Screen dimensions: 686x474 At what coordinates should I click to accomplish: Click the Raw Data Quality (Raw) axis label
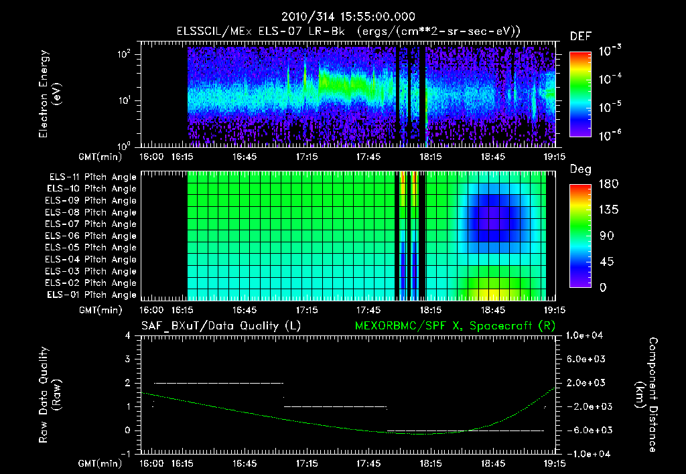click(x=50, y=394)
